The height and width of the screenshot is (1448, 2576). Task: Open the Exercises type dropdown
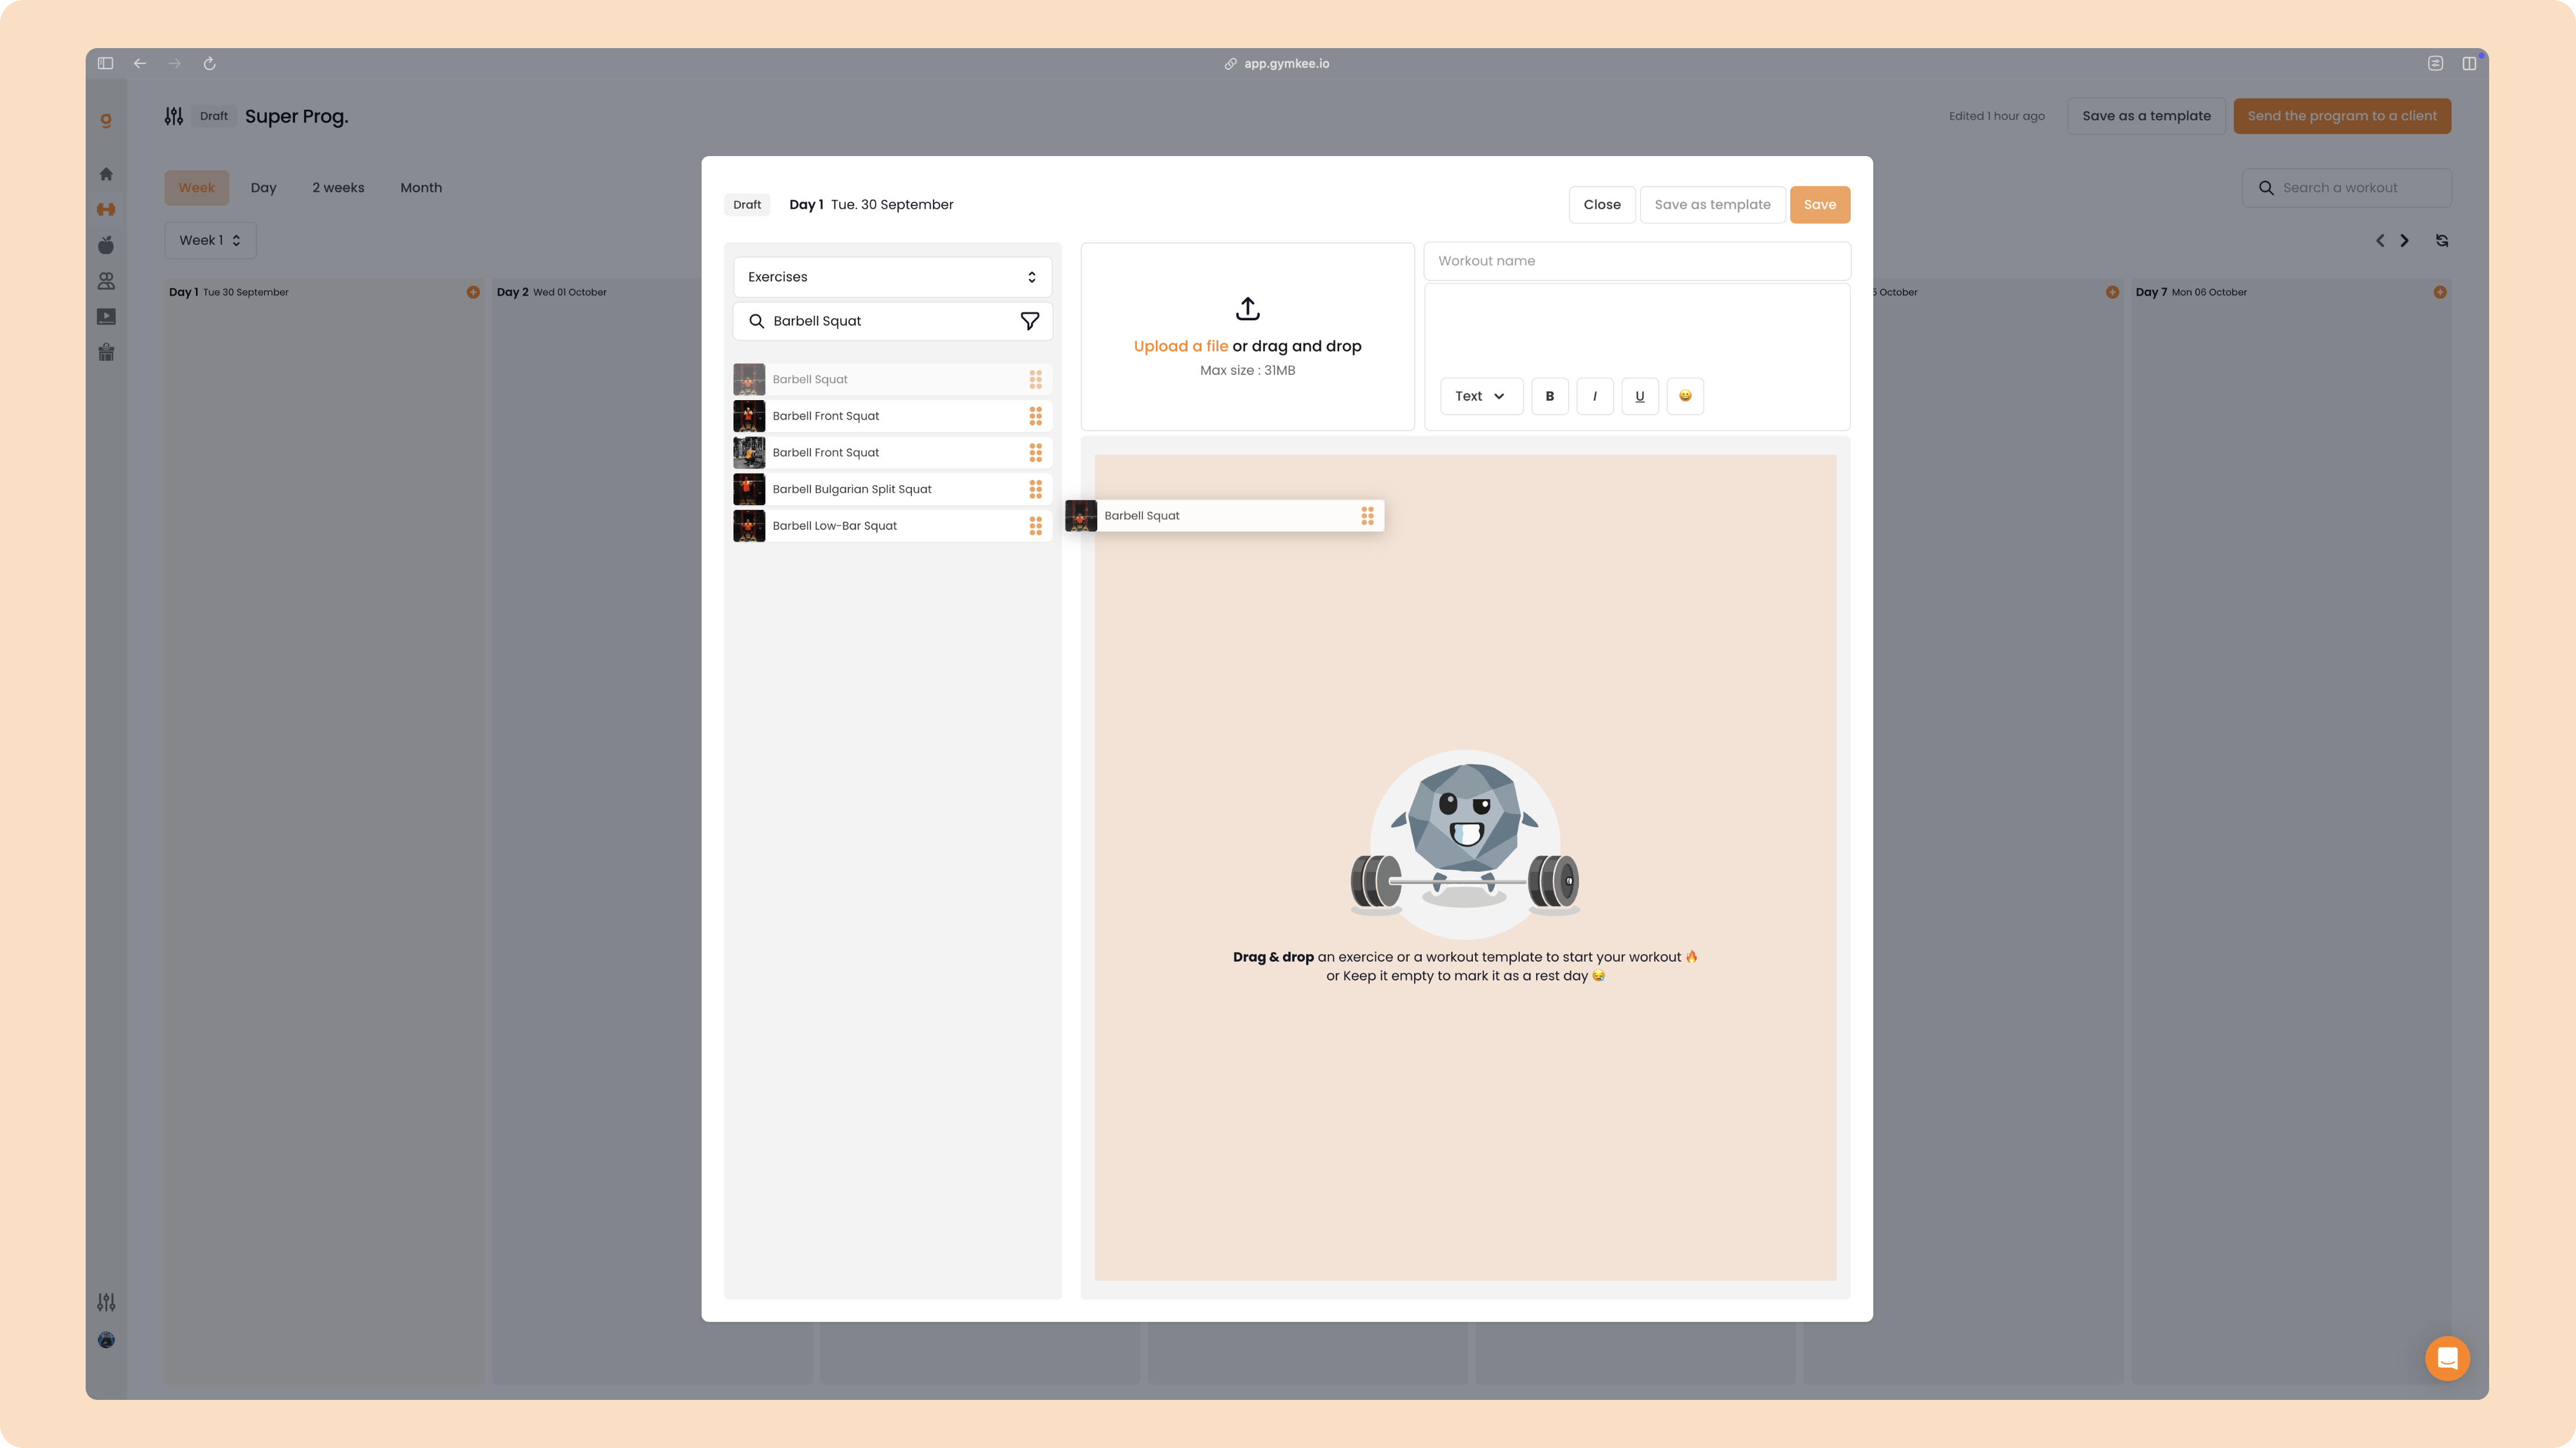pyautogui.click(x=892, y=277)
